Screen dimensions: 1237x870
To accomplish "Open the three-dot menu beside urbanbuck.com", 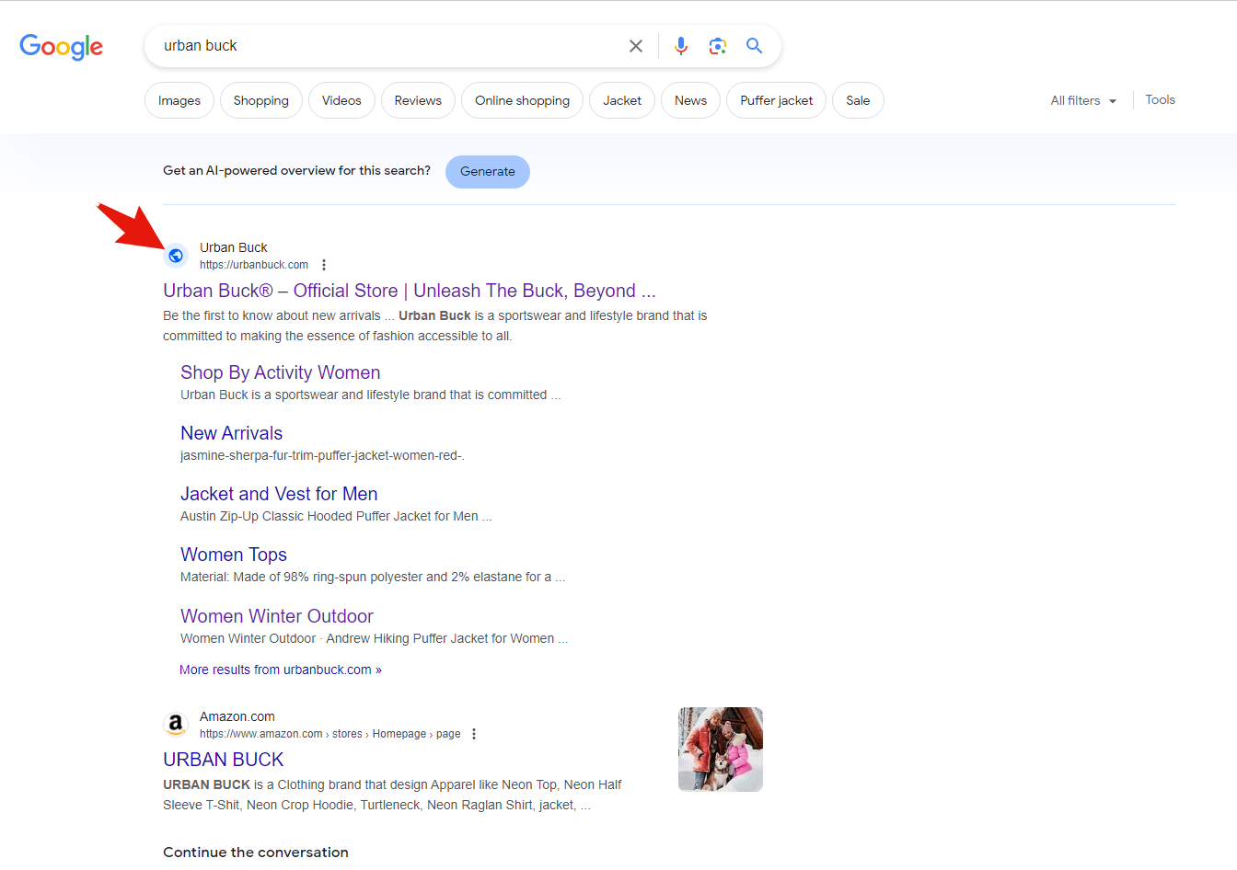I will click(x=324, y=265).
